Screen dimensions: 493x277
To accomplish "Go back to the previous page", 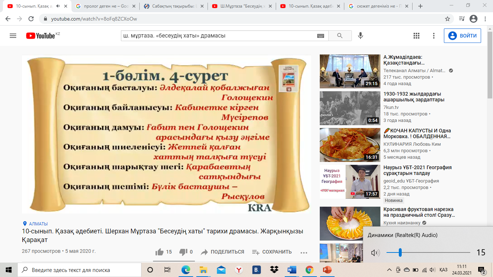I will (x=8, y=19).
